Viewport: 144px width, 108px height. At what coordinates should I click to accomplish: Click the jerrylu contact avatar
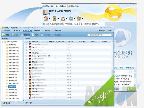pos(30,98)
